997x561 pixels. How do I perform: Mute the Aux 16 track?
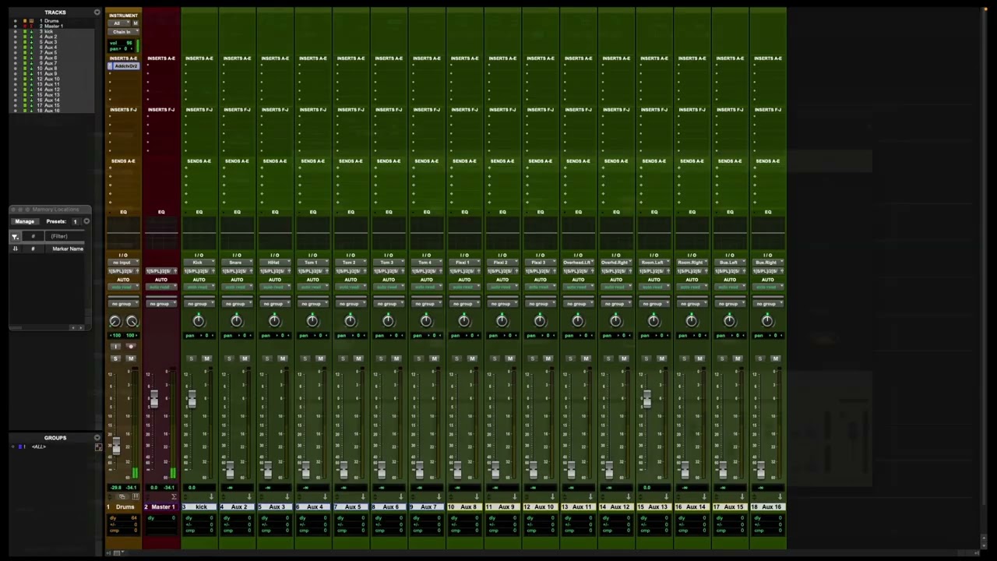click(776, 358)
